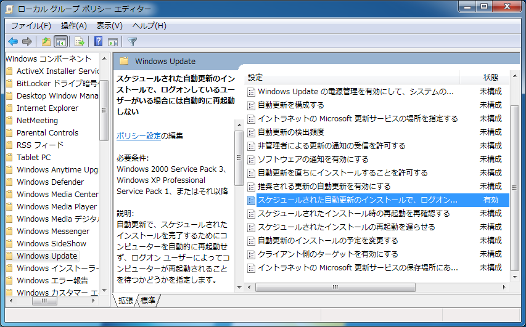Click folder icon next to Windows Defender
This screenshot has width=526, height=327.
pos(10,182)
